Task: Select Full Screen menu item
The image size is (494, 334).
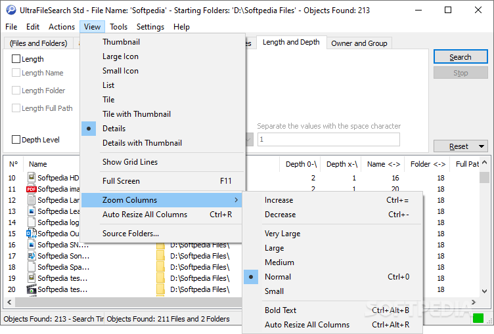Action: (162, 181)
